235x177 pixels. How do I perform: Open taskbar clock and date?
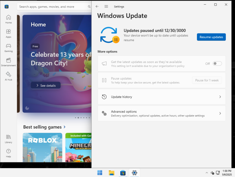click(x=227, y=173)
